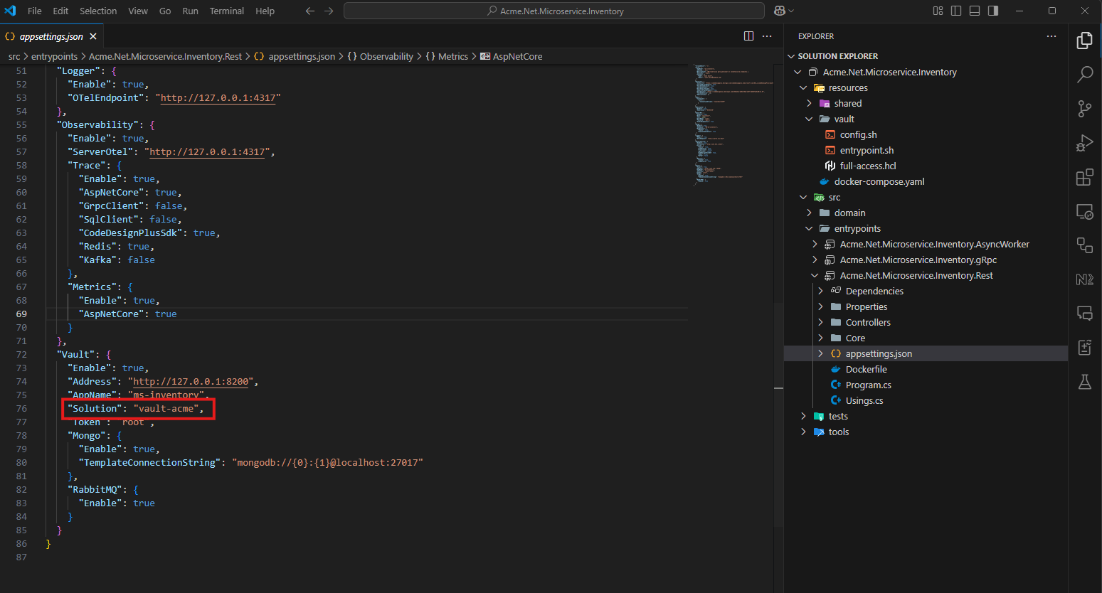Open the Run menu
Screen dimensions: 1102x593
[190, 11]
